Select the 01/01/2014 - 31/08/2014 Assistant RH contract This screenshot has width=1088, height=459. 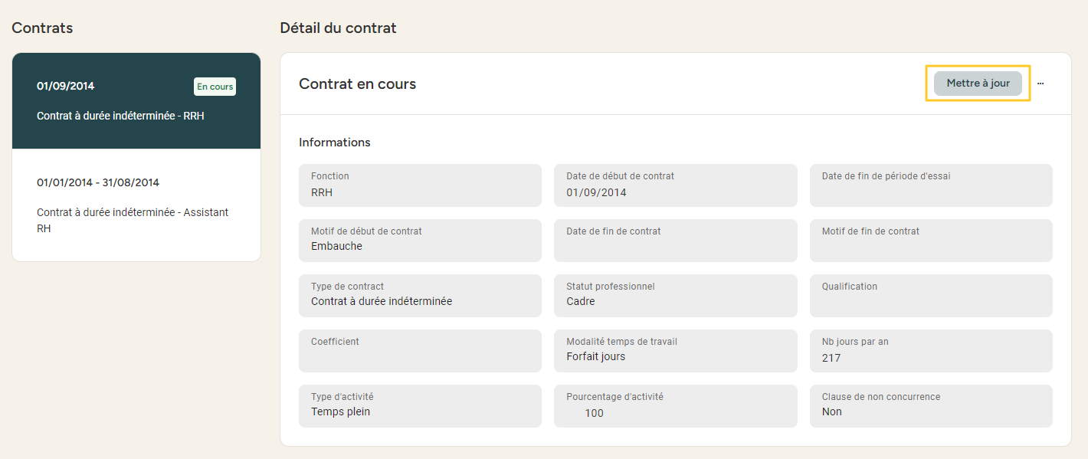(136, 205)
